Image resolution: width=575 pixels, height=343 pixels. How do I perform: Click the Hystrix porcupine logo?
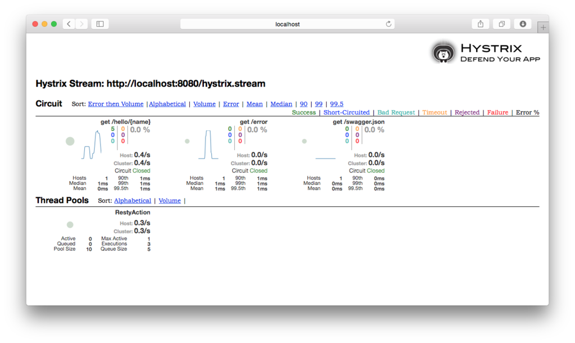(x=444, y=53)
